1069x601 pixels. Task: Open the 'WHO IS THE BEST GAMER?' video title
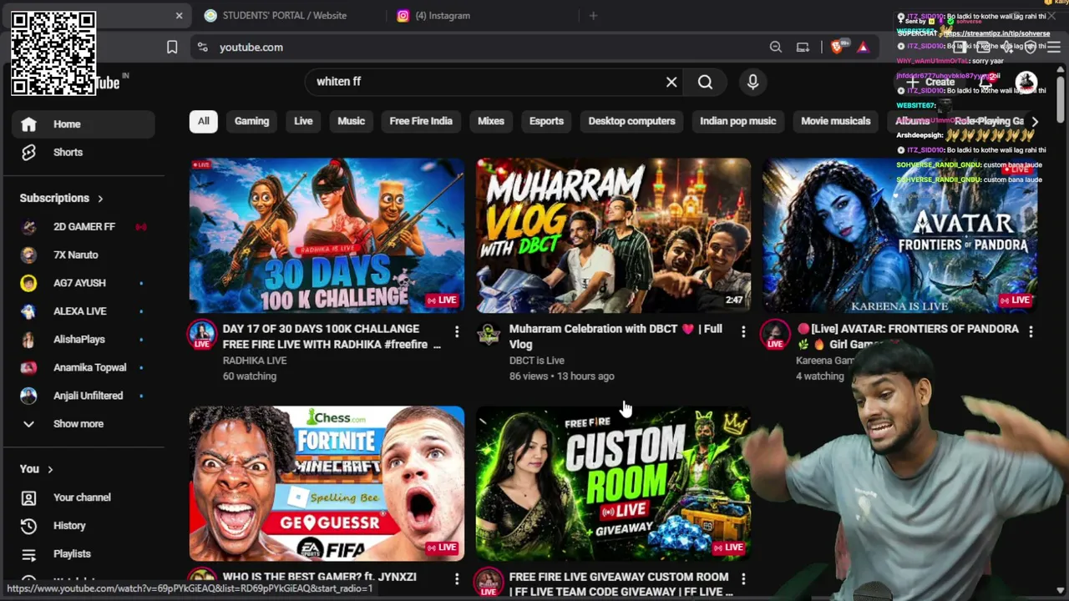319,577
